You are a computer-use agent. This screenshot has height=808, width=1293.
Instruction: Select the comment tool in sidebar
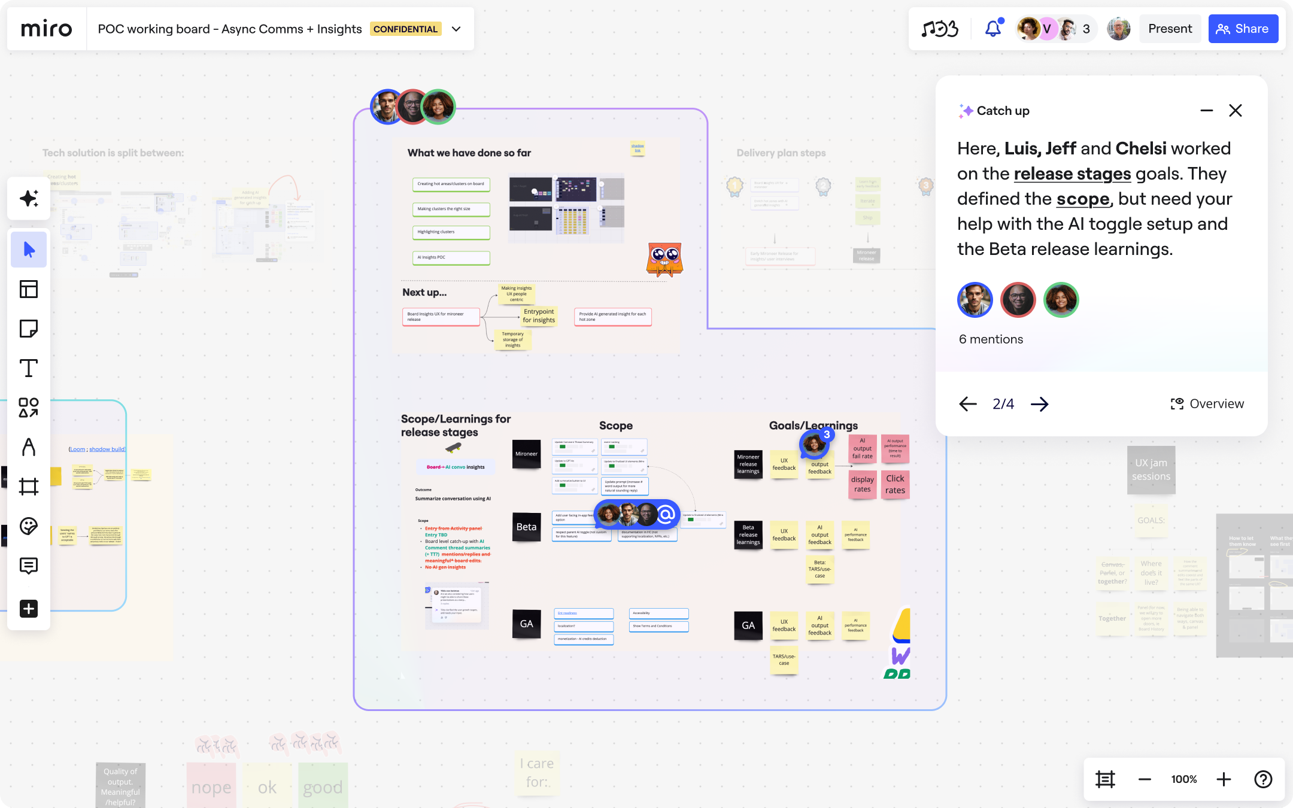[27, 565]
